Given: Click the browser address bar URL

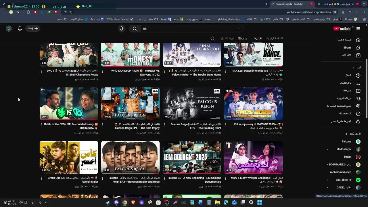Looking at the screenshot, I should (308, 12).
